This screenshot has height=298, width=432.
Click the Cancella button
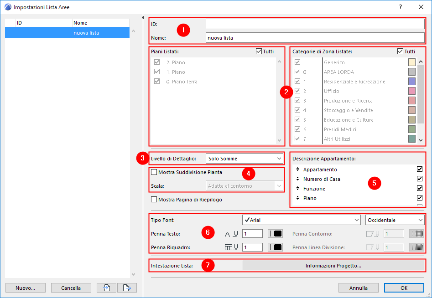(71, 288)
